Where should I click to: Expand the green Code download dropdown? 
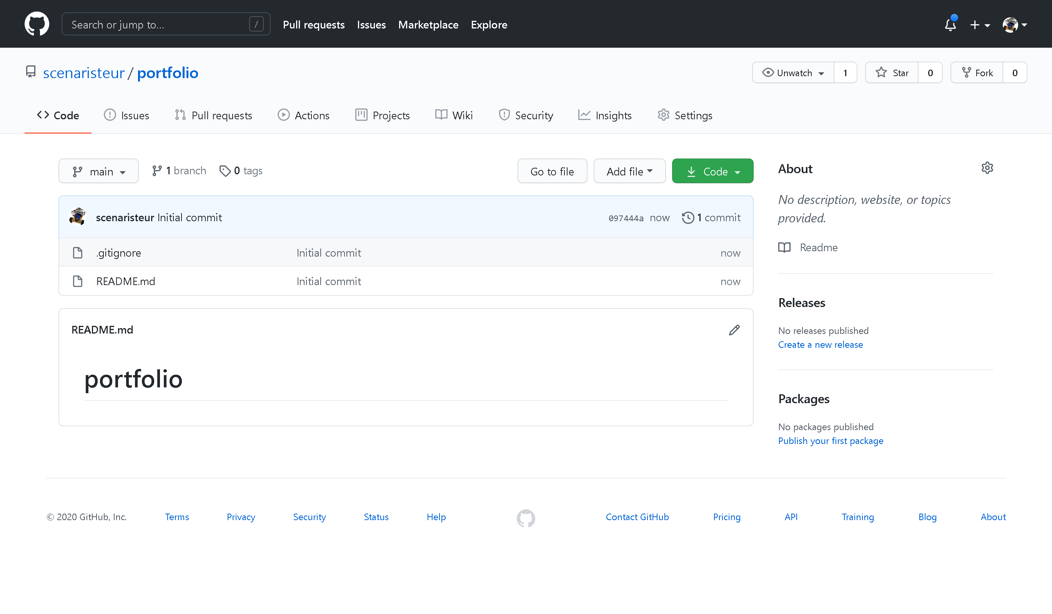pos(712,171)
